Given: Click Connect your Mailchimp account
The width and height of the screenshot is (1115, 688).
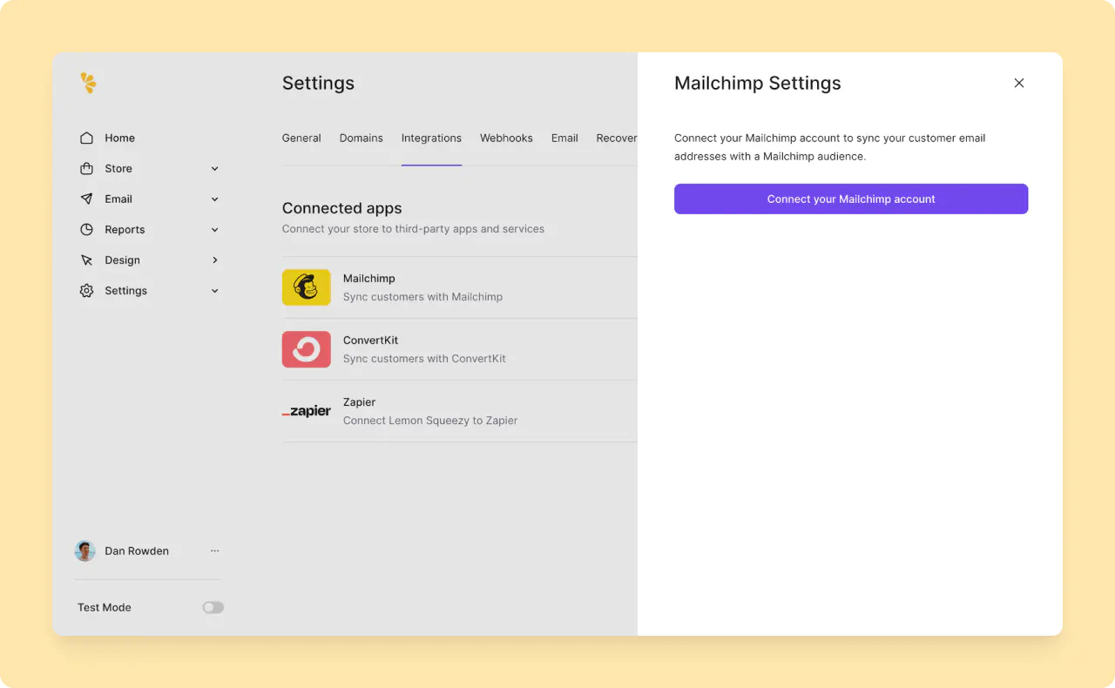Looking at the screenshot, I should [850, 199].
